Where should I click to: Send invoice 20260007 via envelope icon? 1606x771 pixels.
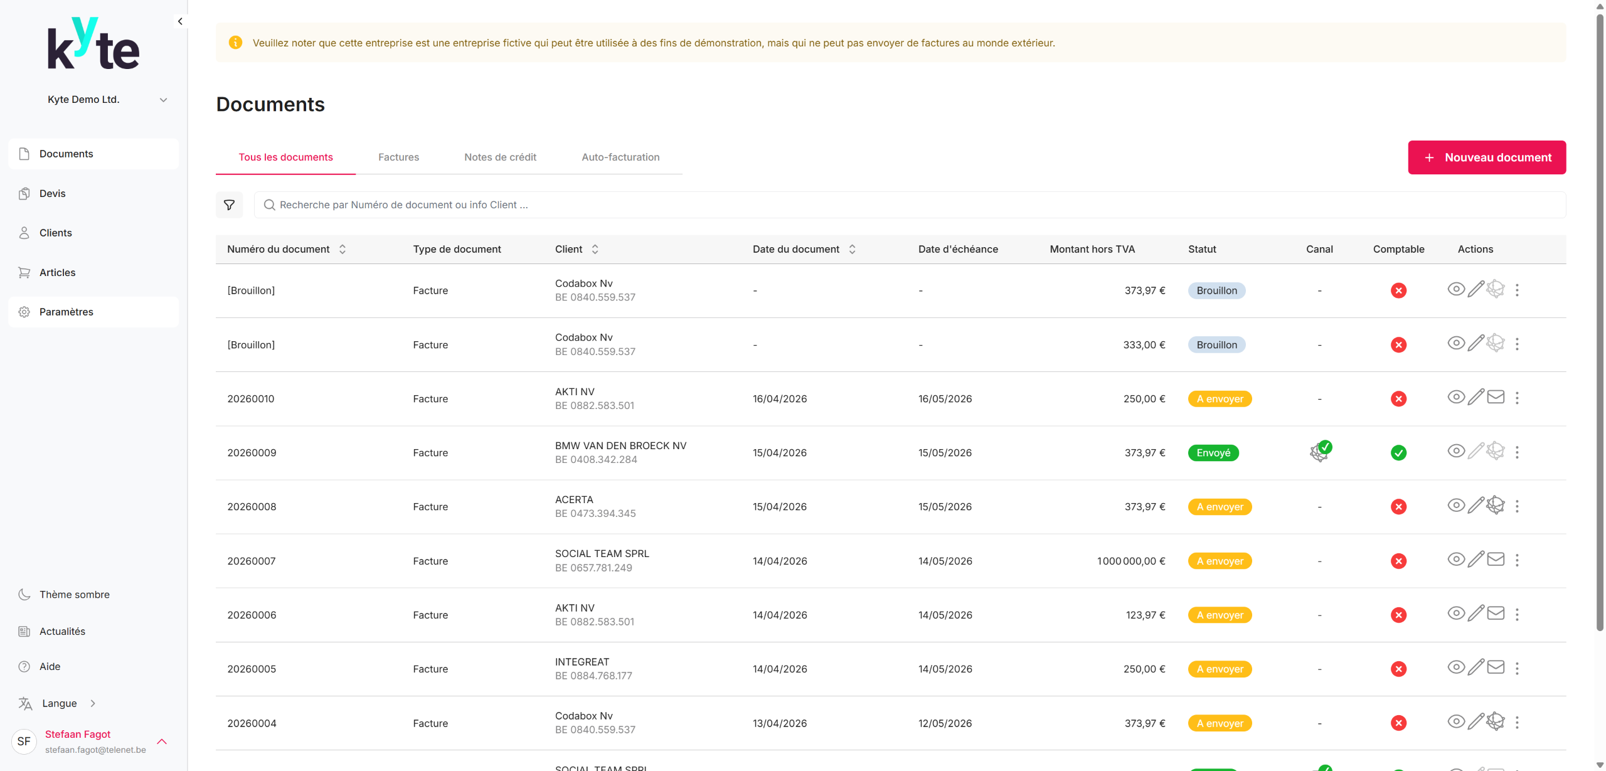pos(1496,560)
